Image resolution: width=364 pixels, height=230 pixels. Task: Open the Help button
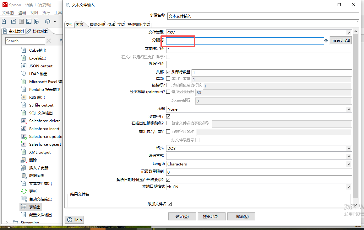click(75, 220)
